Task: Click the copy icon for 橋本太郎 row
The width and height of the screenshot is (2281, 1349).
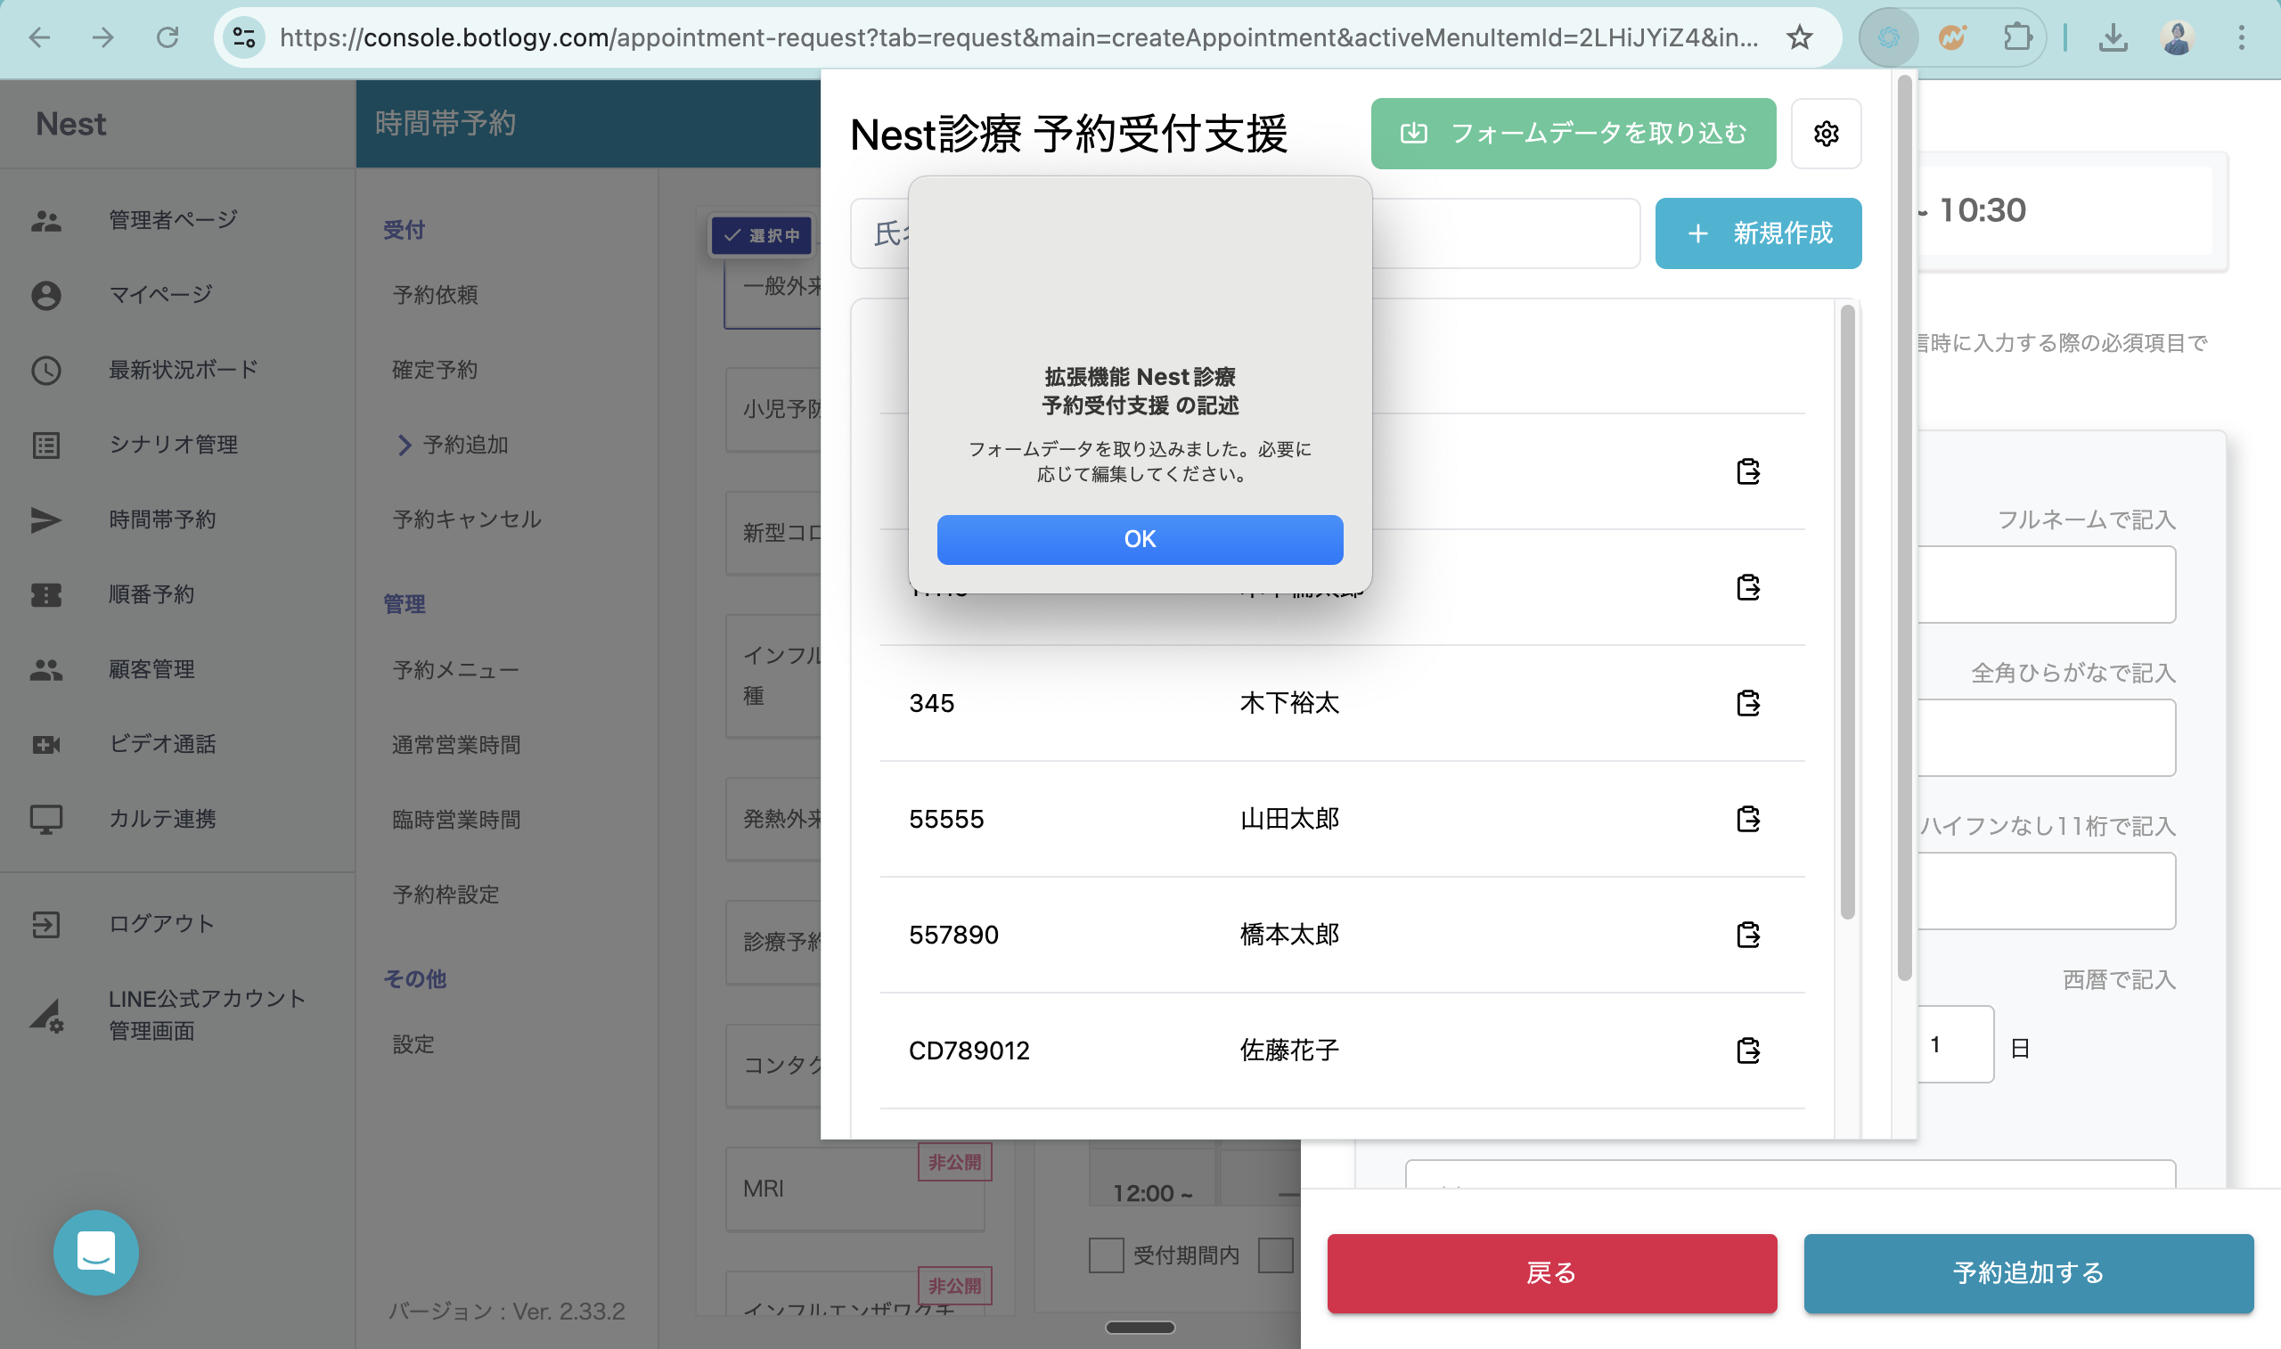Action: click(1747, 935)
